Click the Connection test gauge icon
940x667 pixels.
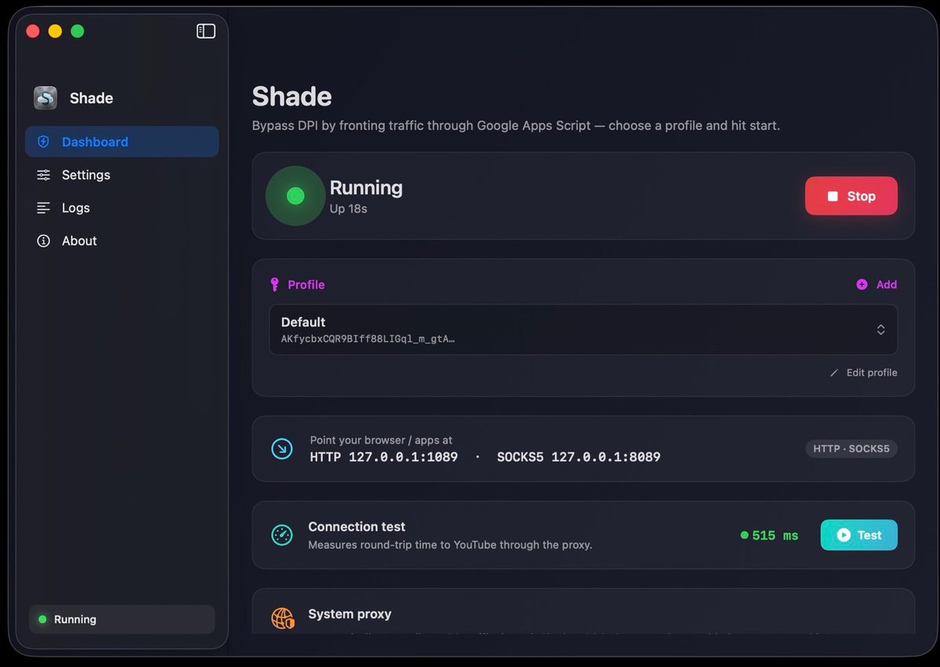coord(281,535)
